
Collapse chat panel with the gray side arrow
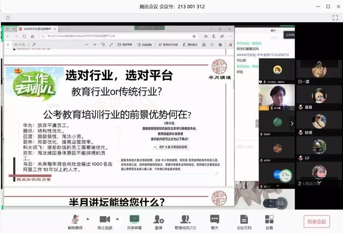pyautogui.click(x=257, y=124)
